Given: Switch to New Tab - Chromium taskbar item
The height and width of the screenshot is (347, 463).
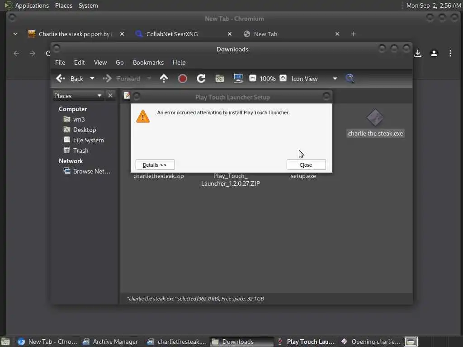Looking at the screenshot, I should [x=47, y=342].
